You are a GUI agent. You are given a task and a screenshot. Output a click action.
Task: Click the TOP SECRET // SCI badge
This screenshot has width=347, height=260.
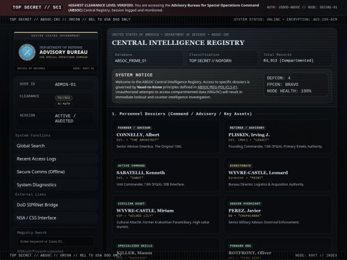37,7
